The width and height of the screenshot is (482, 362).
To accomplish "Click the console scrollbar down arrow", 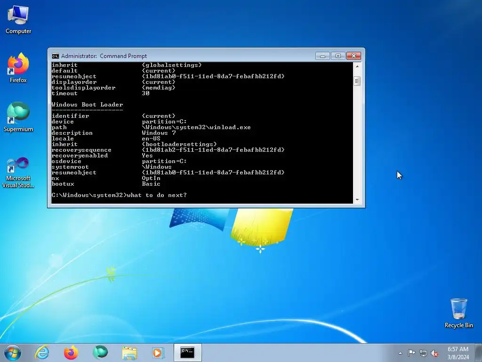I will click(x=357, y=200).
